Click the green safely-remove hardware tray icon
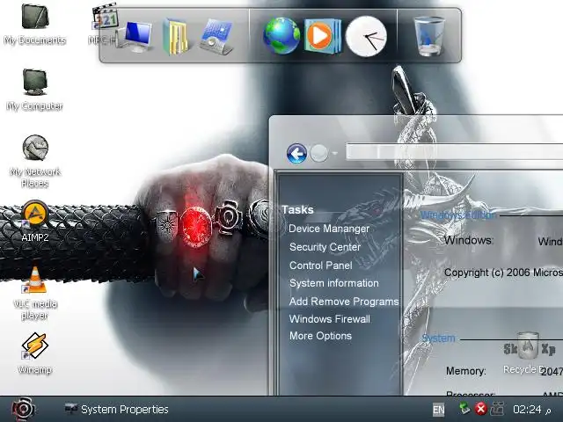The image size is (563, 422). click(464, 408)
